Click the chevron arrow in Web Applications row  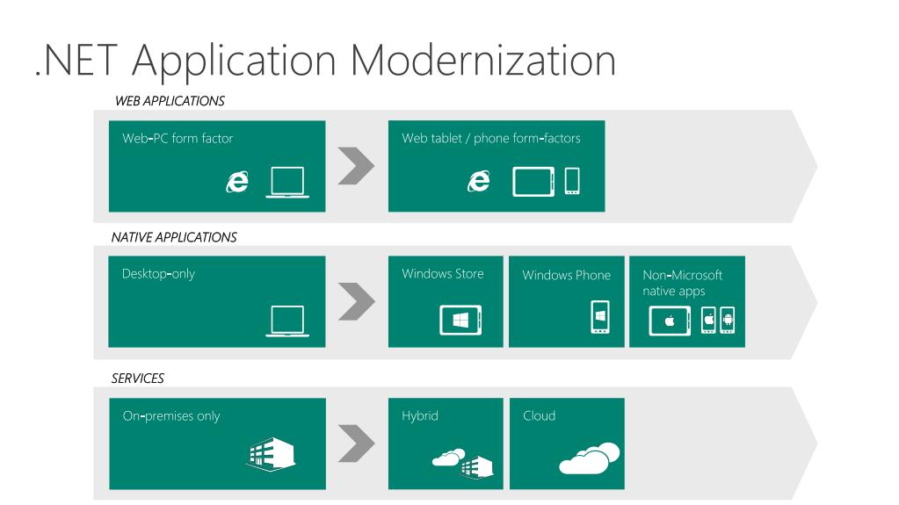coord(356,166)
